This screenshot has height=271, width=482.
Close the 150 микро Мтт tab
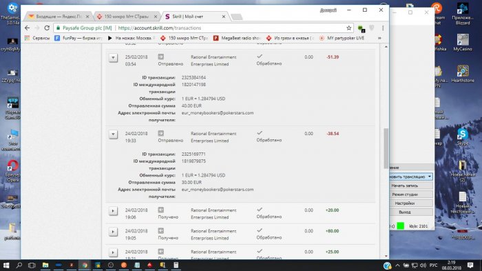156,17
